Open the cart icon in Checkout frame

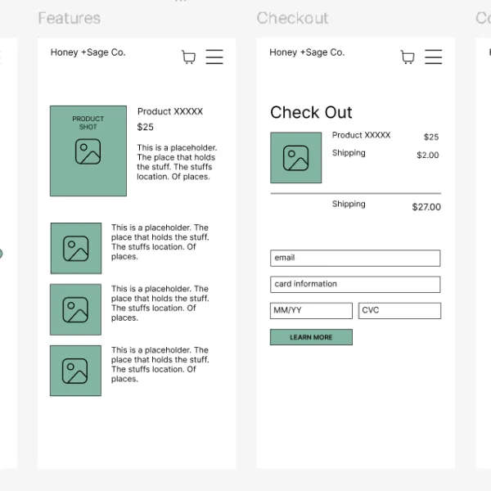tap(408, 57)
